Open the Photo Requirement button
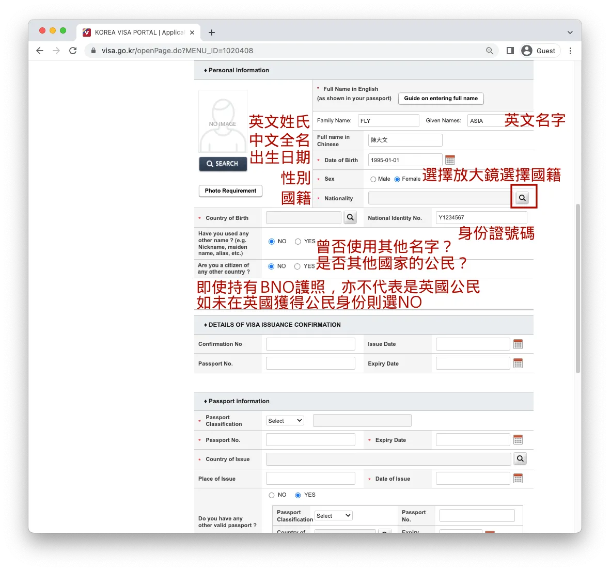Viewport: 611px width, 571px height. [230, 191]
